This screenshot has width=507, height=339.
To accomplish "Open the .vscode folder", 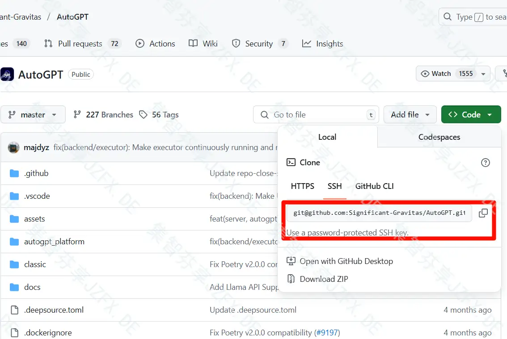I will 37,196.
